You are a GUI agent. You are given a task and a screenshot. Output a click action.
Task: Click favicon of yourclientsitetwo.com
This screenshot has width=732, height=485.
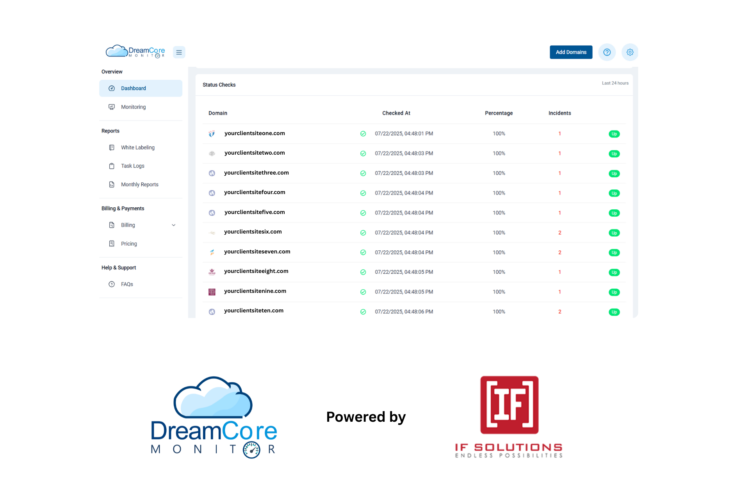(x=212, y=153)
